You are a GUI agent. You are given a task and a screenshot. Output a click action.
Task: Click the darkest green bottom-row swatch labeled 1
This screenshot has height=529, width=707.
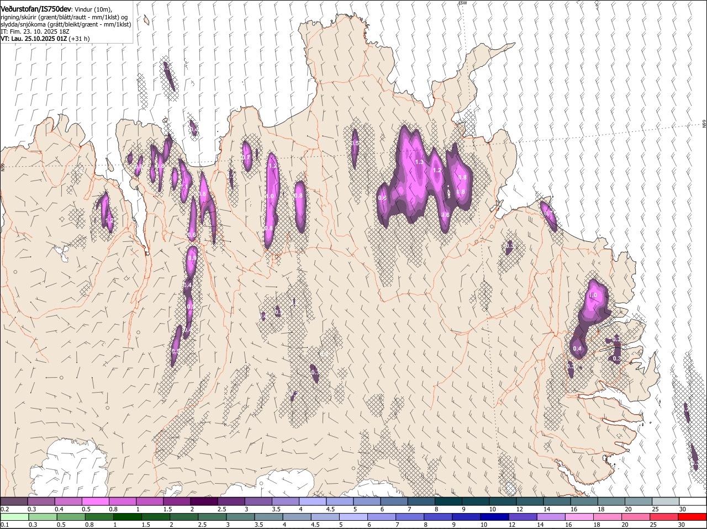pos(128,517)
